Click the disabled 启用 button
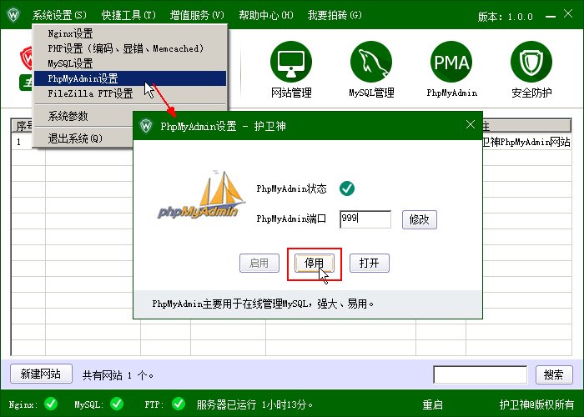Image resolution: width=584 pixels, height=417 pixels. click(259, 264)
